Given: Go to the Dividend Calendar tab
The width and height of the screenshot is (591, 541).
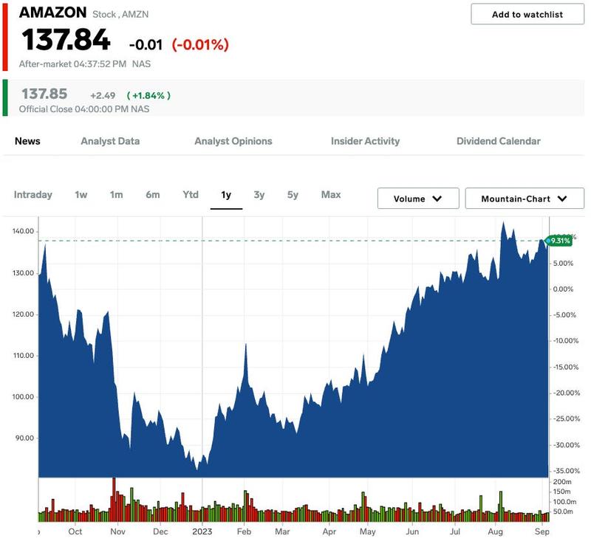Looking at the screenshot, I should (498, 141).
